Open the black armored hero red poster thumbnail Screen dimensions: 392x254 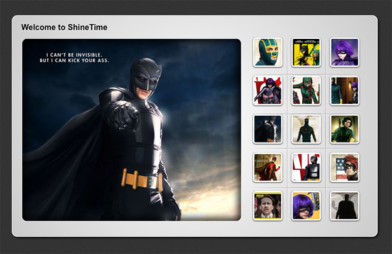coord(306,167)
